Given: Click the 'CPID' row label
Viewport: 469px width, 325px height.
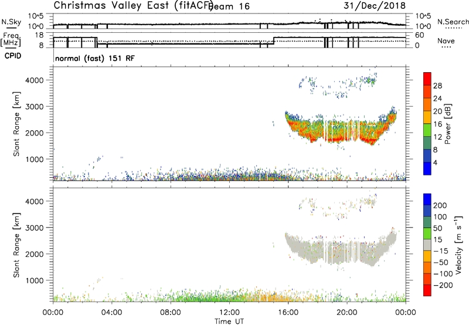Looking at the screenshot, I should [13, 56].
